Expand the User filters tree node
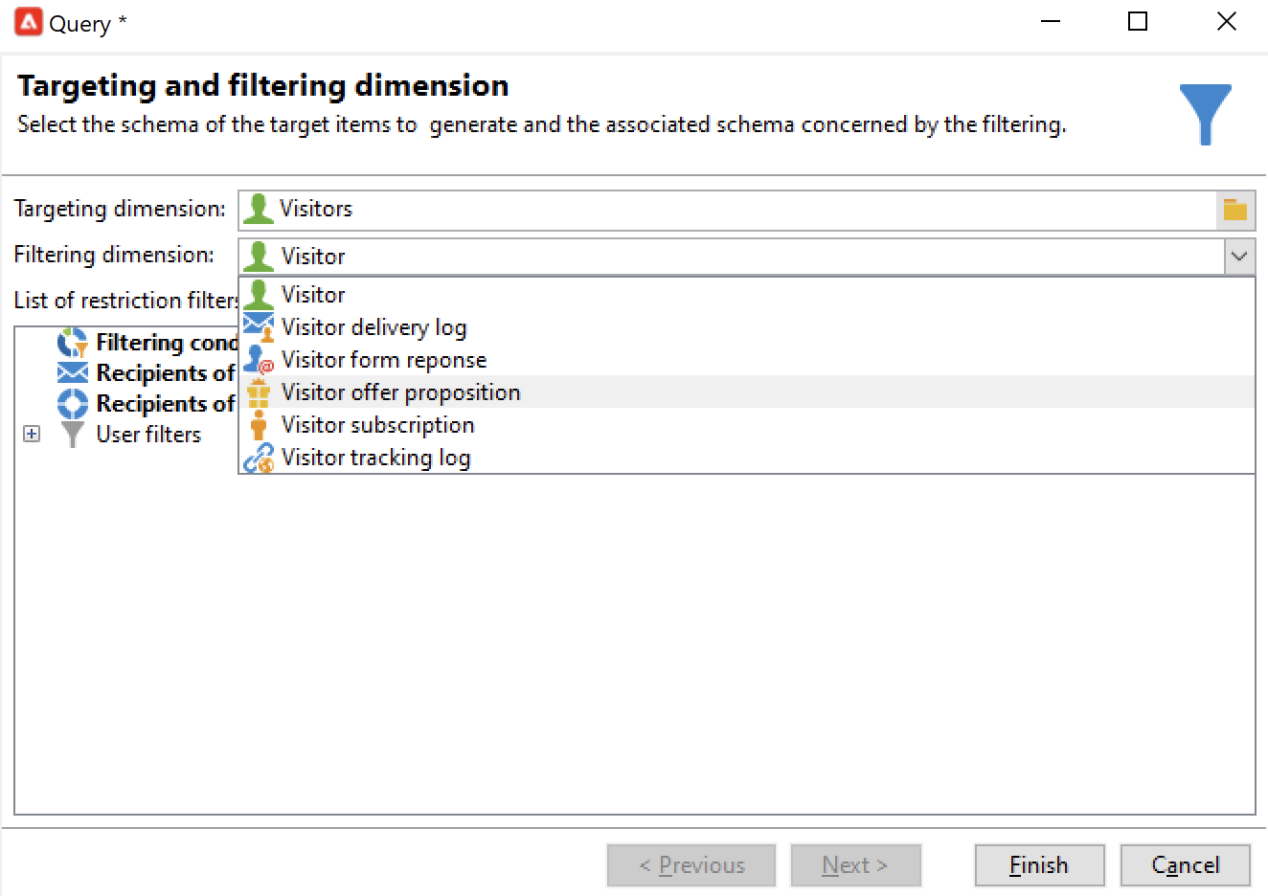Image resolution: width=1268 pixels, height=896 pixels. pos(32,435)
